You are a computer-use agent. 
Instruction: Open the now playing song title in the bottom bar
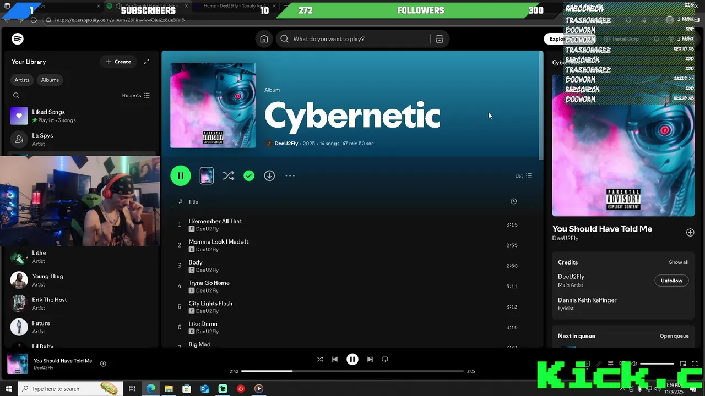click(x=63, y=361)
